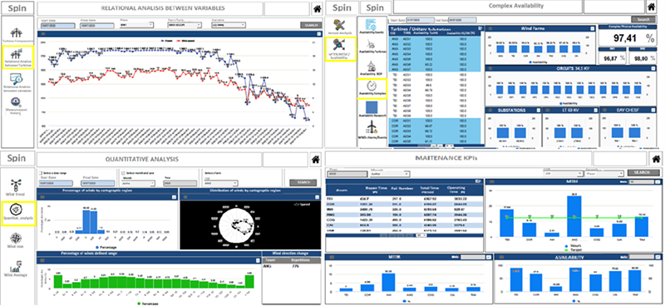Open Wind Average sidebar icon
Screen dimensions: 665x306
[x=16, y=267]
